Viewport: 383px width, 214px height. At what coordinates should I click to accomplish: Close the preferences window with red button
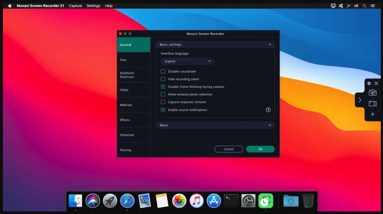[120, 34]
